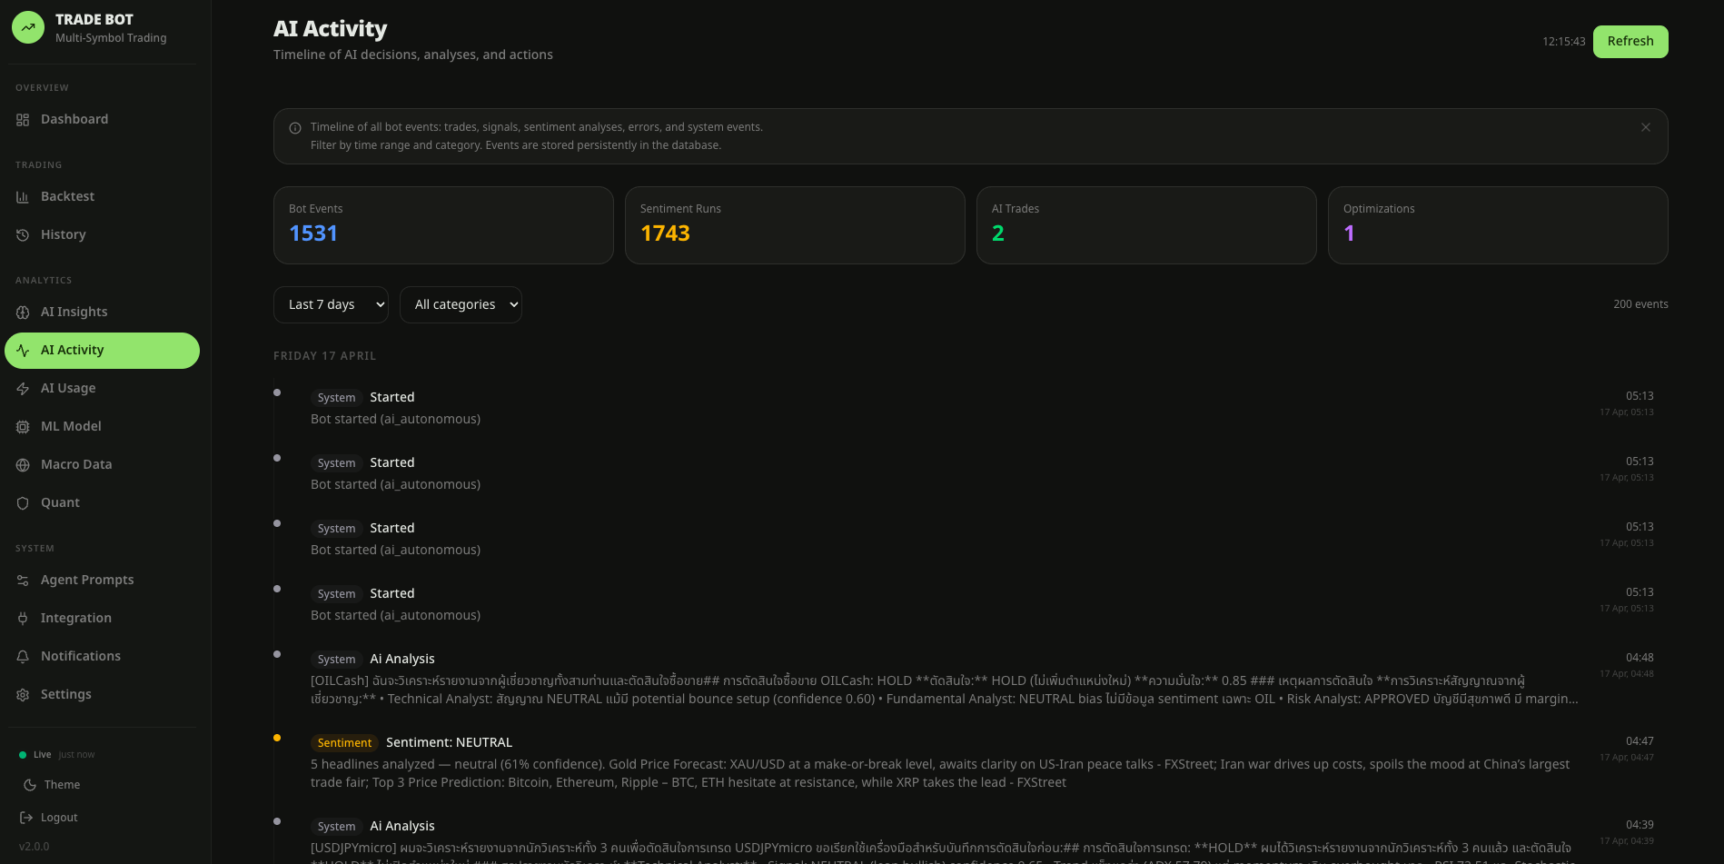Refresh the activity timeline
The height and width of the screenshot is (864, 1724).
click(1630, 42)
